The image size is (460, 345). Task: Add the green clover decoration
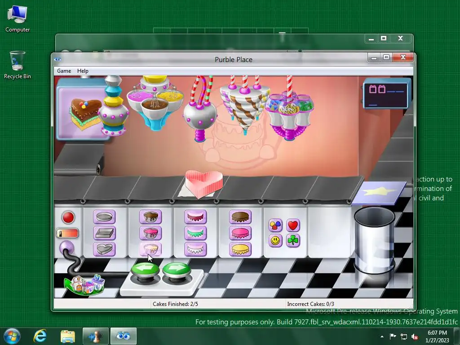click(293, 241)
